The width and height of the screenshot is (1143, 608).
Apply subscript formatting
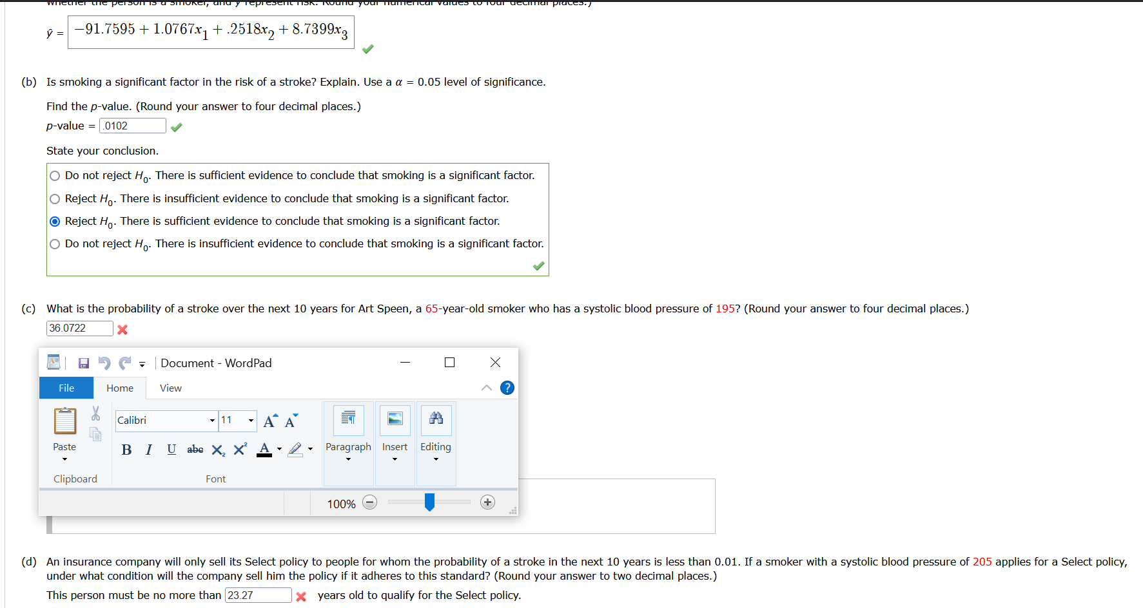219,450
